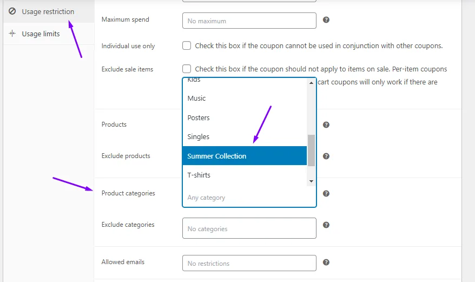Pick the Music category option
Image resolution: width=475 pixels, height=282 pixels.
tap(245, 99)
